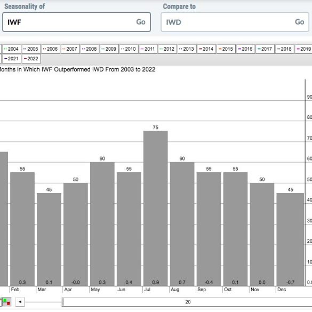The height and width of the screenshot is (312, 312).
Task: Toggle the 2007 year series
Action: 70,49
